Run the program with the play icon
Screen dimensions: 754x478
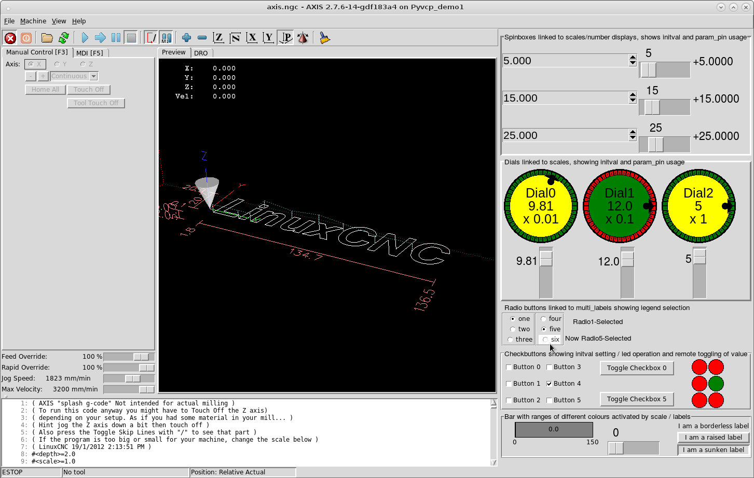(85, 38)
